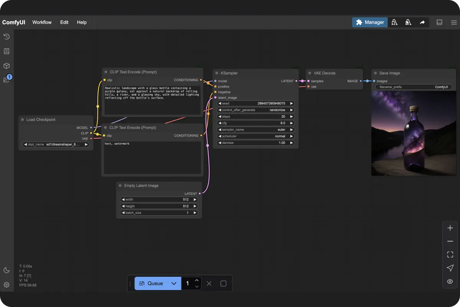
Task: Toggle dark theme with moon icon
Action: tap(6, 270)
